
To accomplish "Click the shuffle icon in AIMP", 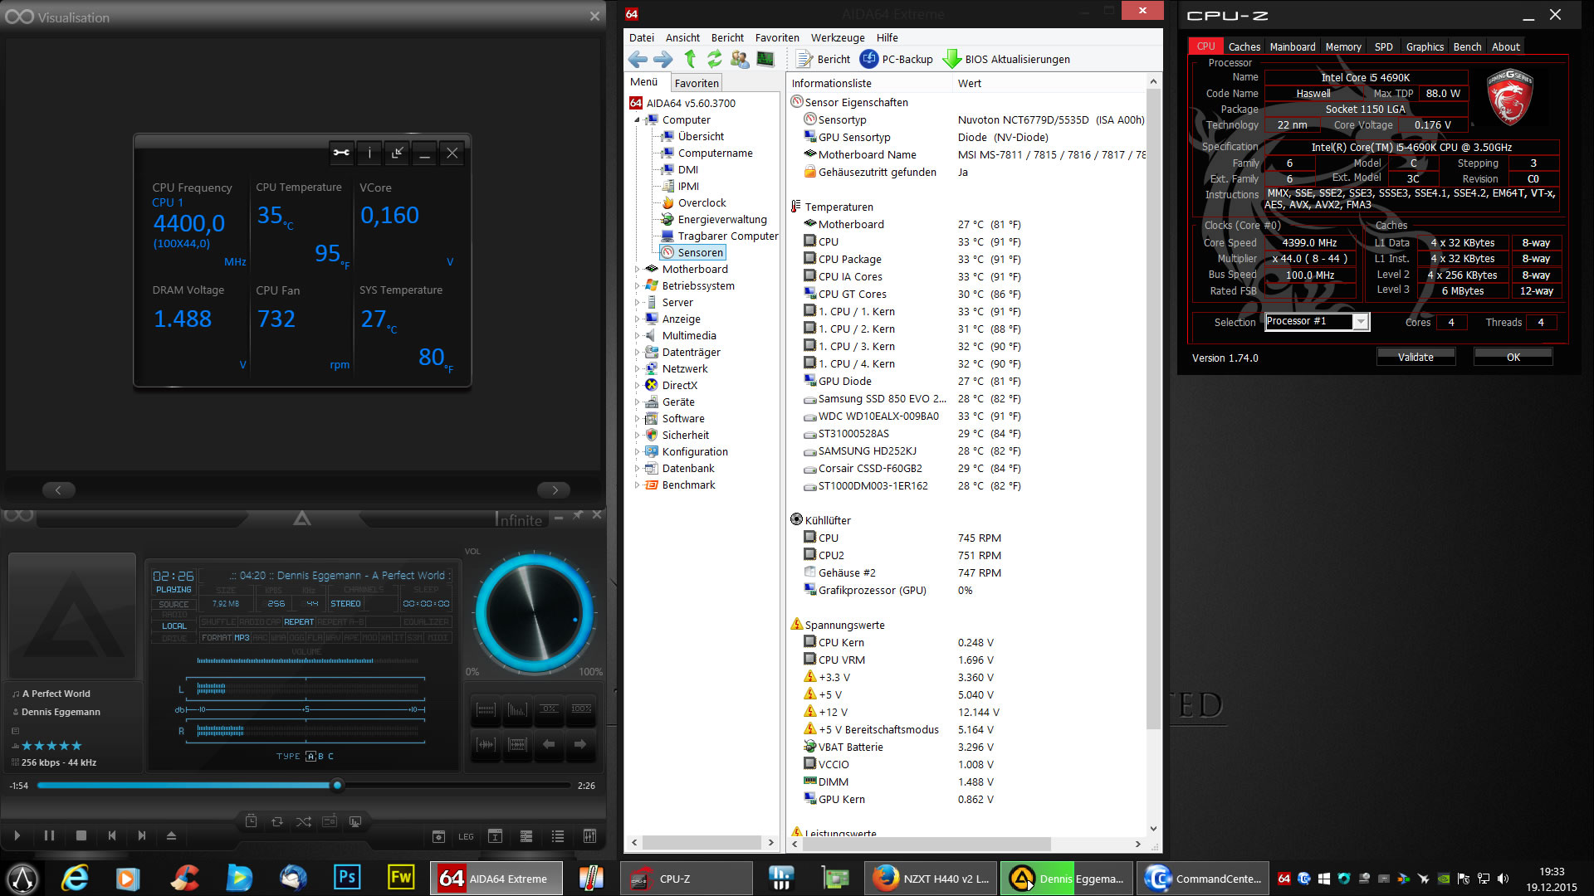I will 303,821.
